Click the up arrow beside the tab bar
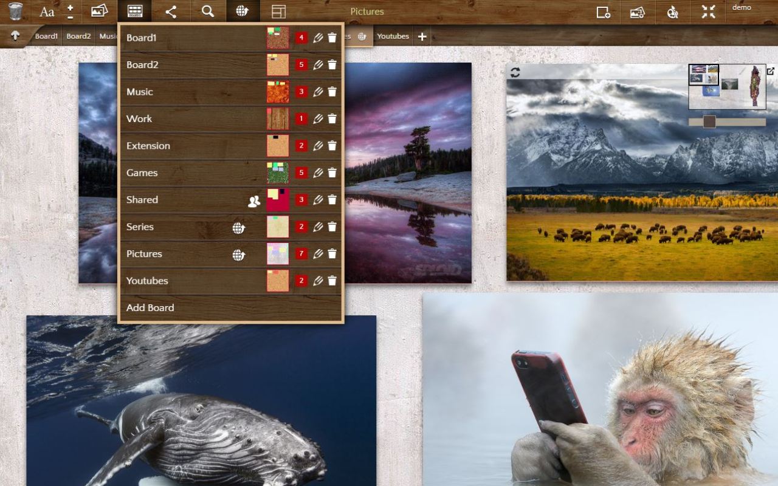The image size is (778, 486). [x=15, y=36]
